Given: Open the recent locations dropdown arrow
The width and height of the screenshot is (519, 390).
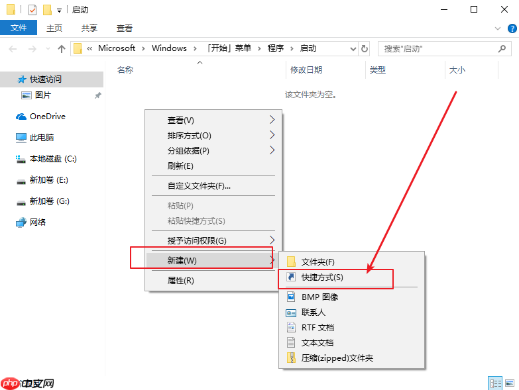Looking at the screenshot, I should [x=48, y=49].
